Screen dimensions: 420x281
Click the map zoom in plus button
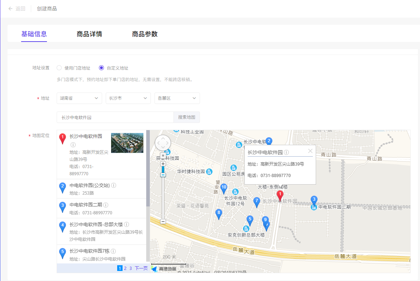coord(163,164)
